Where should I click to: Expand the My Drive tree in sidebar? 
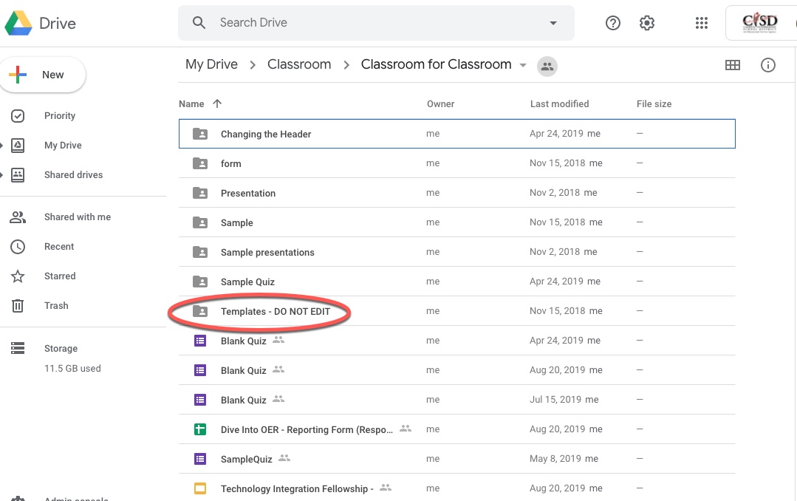click(2, 146)
